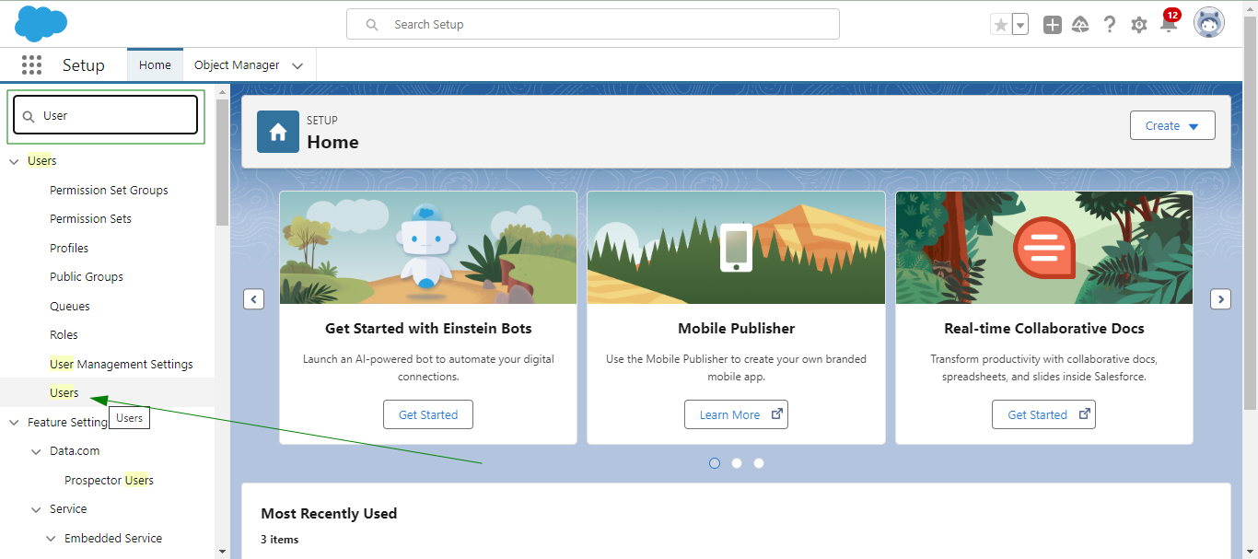Open the Create dropdown button

click(1171, 126)
